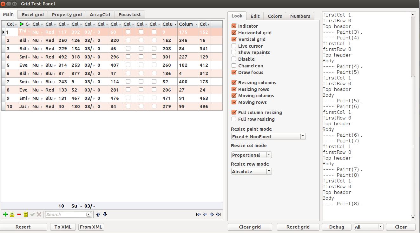Viewport: 420px width, 233px height.
Task: Toggle Full column resizing checkbox
Action: point(234,113)
